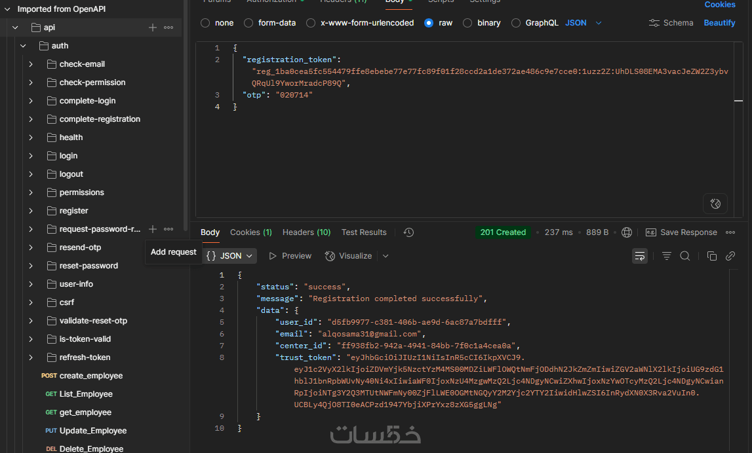Open GET List_Employee request
Image resolution: width=752 pixels, height=453 pixels.
(x=79, y=394)
